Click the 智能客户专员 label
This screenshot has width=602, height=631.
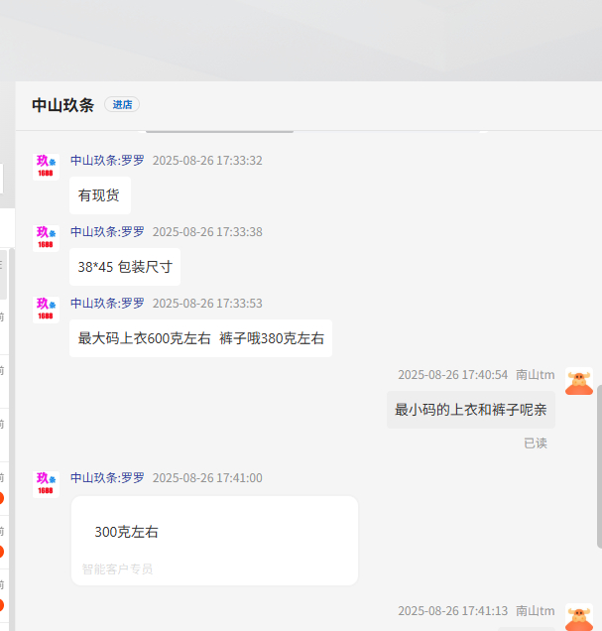[x=117, y=569]
